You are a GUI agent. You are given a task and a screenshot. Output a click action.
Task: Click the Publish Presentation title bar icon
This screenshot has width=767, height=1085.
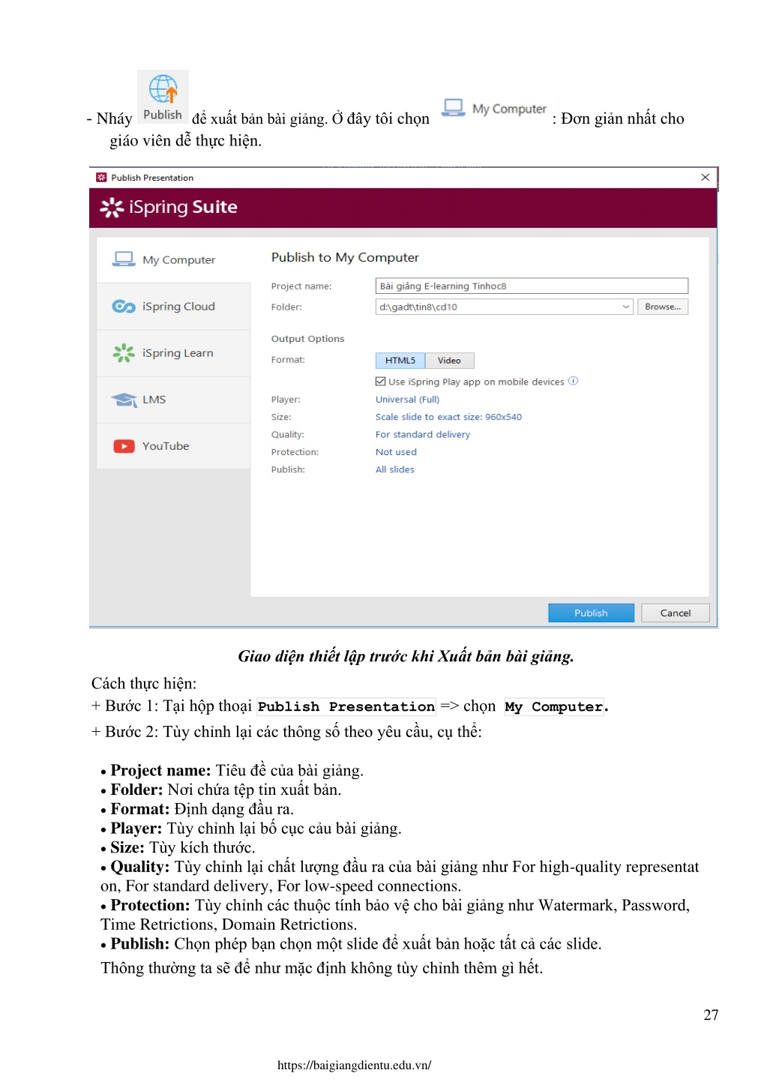pos(101,178)
